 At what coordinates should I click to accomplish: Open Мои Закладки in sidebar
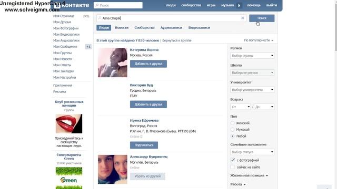[64, 71]
